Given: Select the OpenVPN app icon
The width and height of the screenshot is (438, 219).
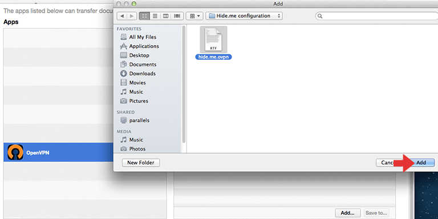Looking at the screenshot, I should (15, 152).
